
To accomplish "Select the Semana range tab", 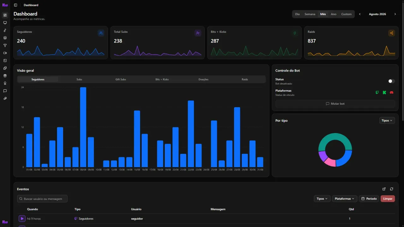I will tap(310, 14).
